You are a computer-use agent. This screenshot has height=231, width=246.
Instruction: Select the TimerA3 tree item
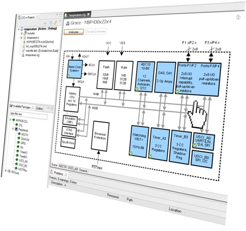[24, 152]
